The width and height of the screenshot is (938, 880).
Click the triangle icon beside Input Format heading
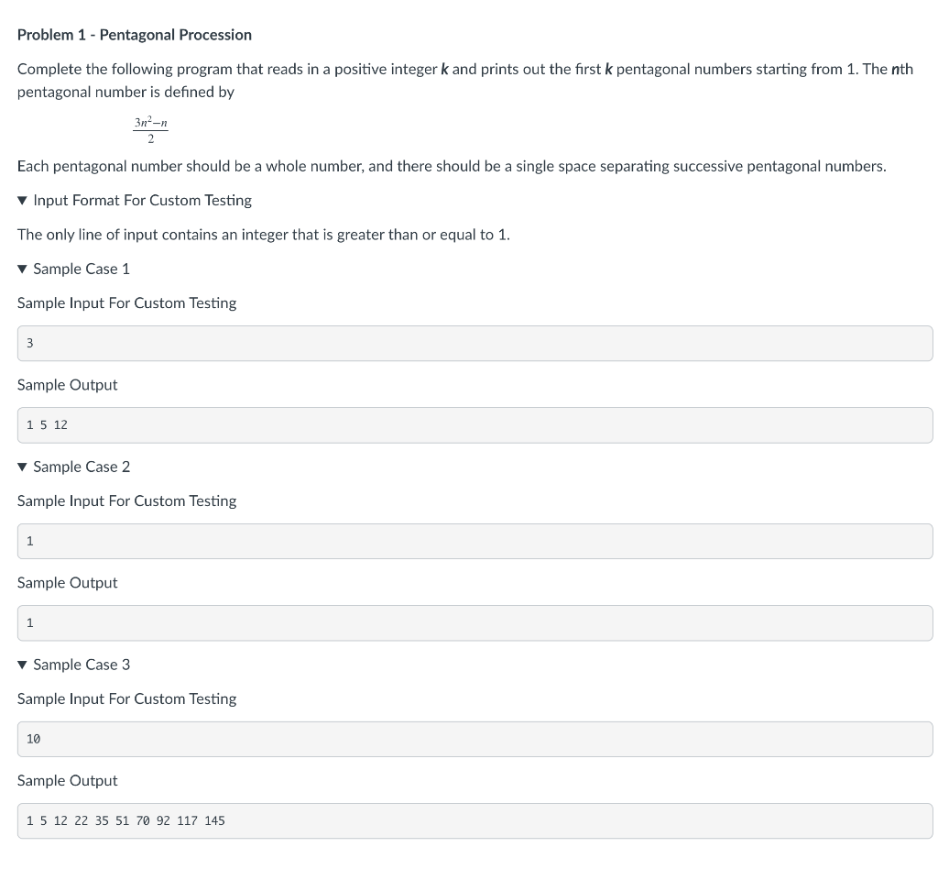[x=22, y=200]
